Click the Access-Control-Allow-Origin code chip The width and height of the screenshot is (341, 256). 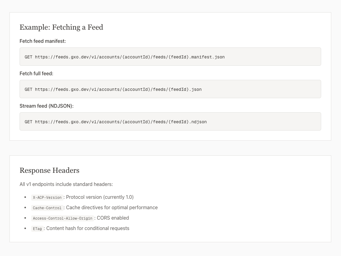pyautogui.click(x=62, y=218)
